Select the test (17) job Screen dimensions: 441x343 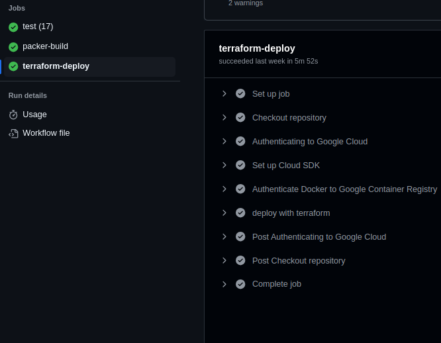[x=38, y=26]
